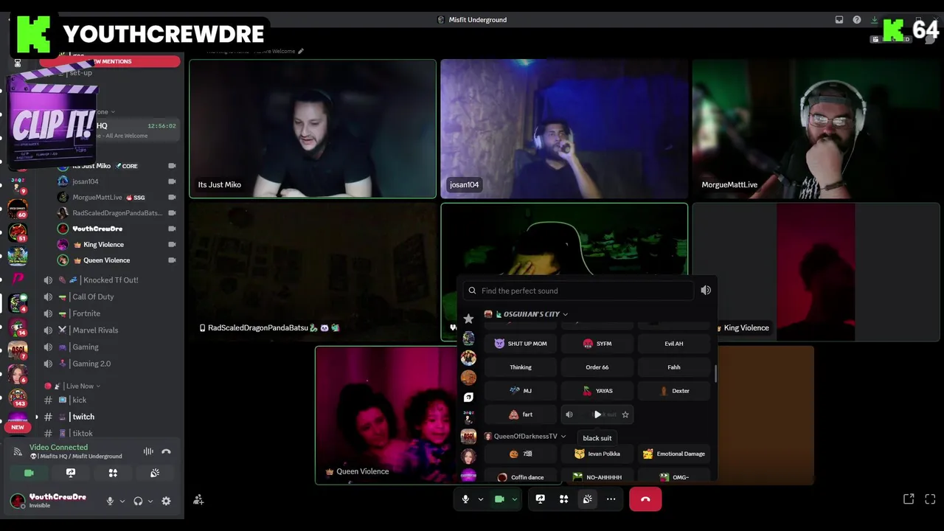
Task: Open user settings gear icon
Action: (x=166, y=501)
